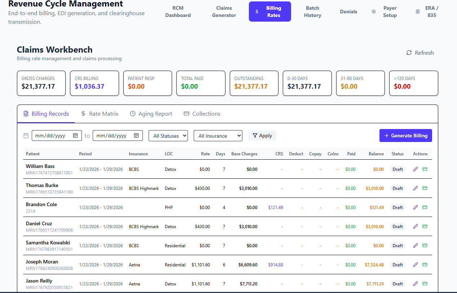Click the edit pencil icon for Joseph Moran
The image size is (457, 293).
[415, 265]
